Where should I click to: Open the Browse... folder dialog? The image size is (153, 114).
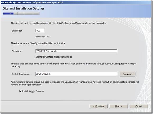[127, 74]
